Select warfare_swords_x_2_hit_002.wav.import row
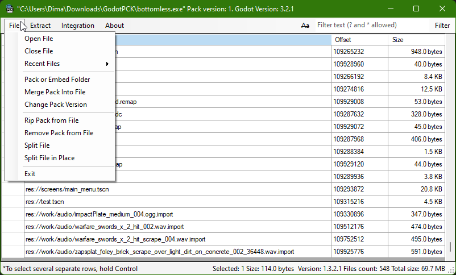Image resolution: width=456 pixels, height=275 pixels. (177, 227)
